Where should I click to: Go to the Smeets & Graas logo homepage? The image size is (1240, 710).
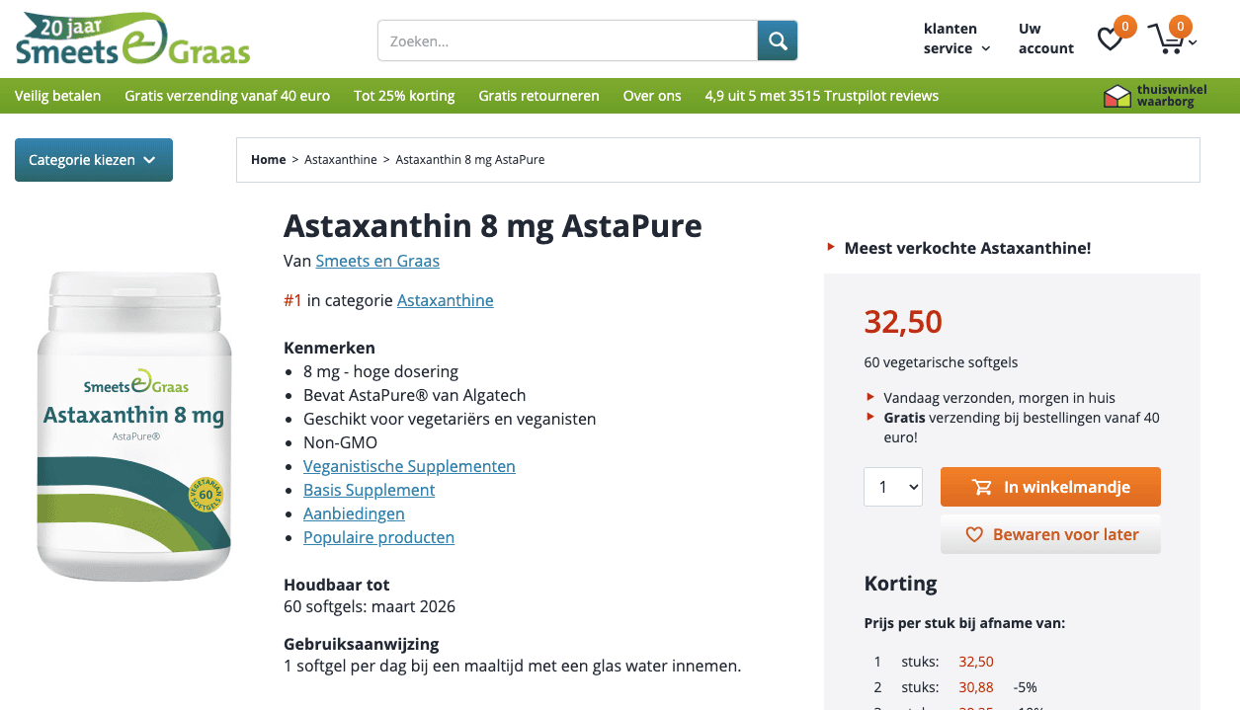tap(132, 39)
